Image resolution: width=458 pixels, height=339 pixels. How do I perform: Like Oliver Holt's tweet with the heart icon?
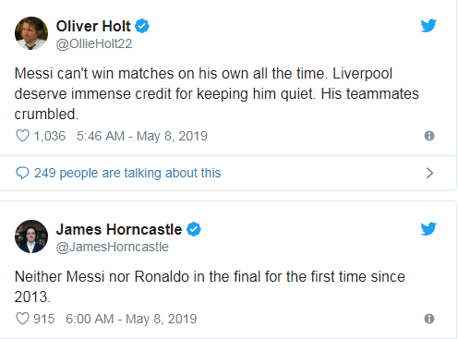(22, 136)
